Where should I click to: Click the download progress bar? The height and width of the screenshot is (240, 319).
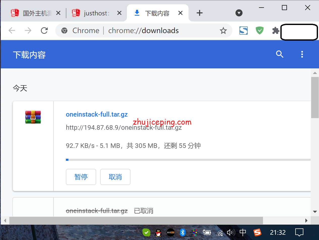coord(188,160)
